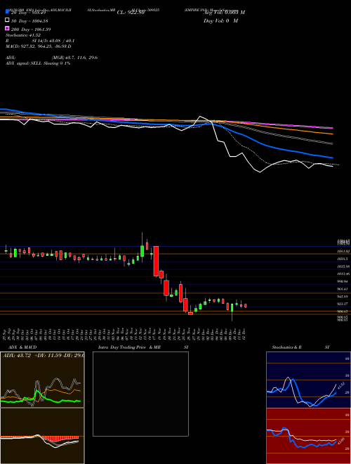This screenshot has width=351, height=464.
Task: Click the 990.94 price axis label
Action: 343,281
